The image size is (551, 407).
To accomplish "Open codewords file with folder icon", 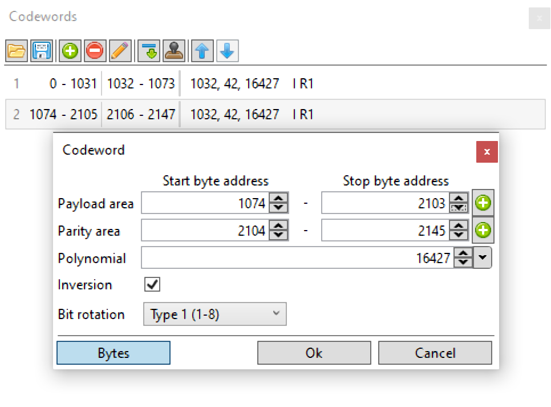I will click(x=17, y=51).
